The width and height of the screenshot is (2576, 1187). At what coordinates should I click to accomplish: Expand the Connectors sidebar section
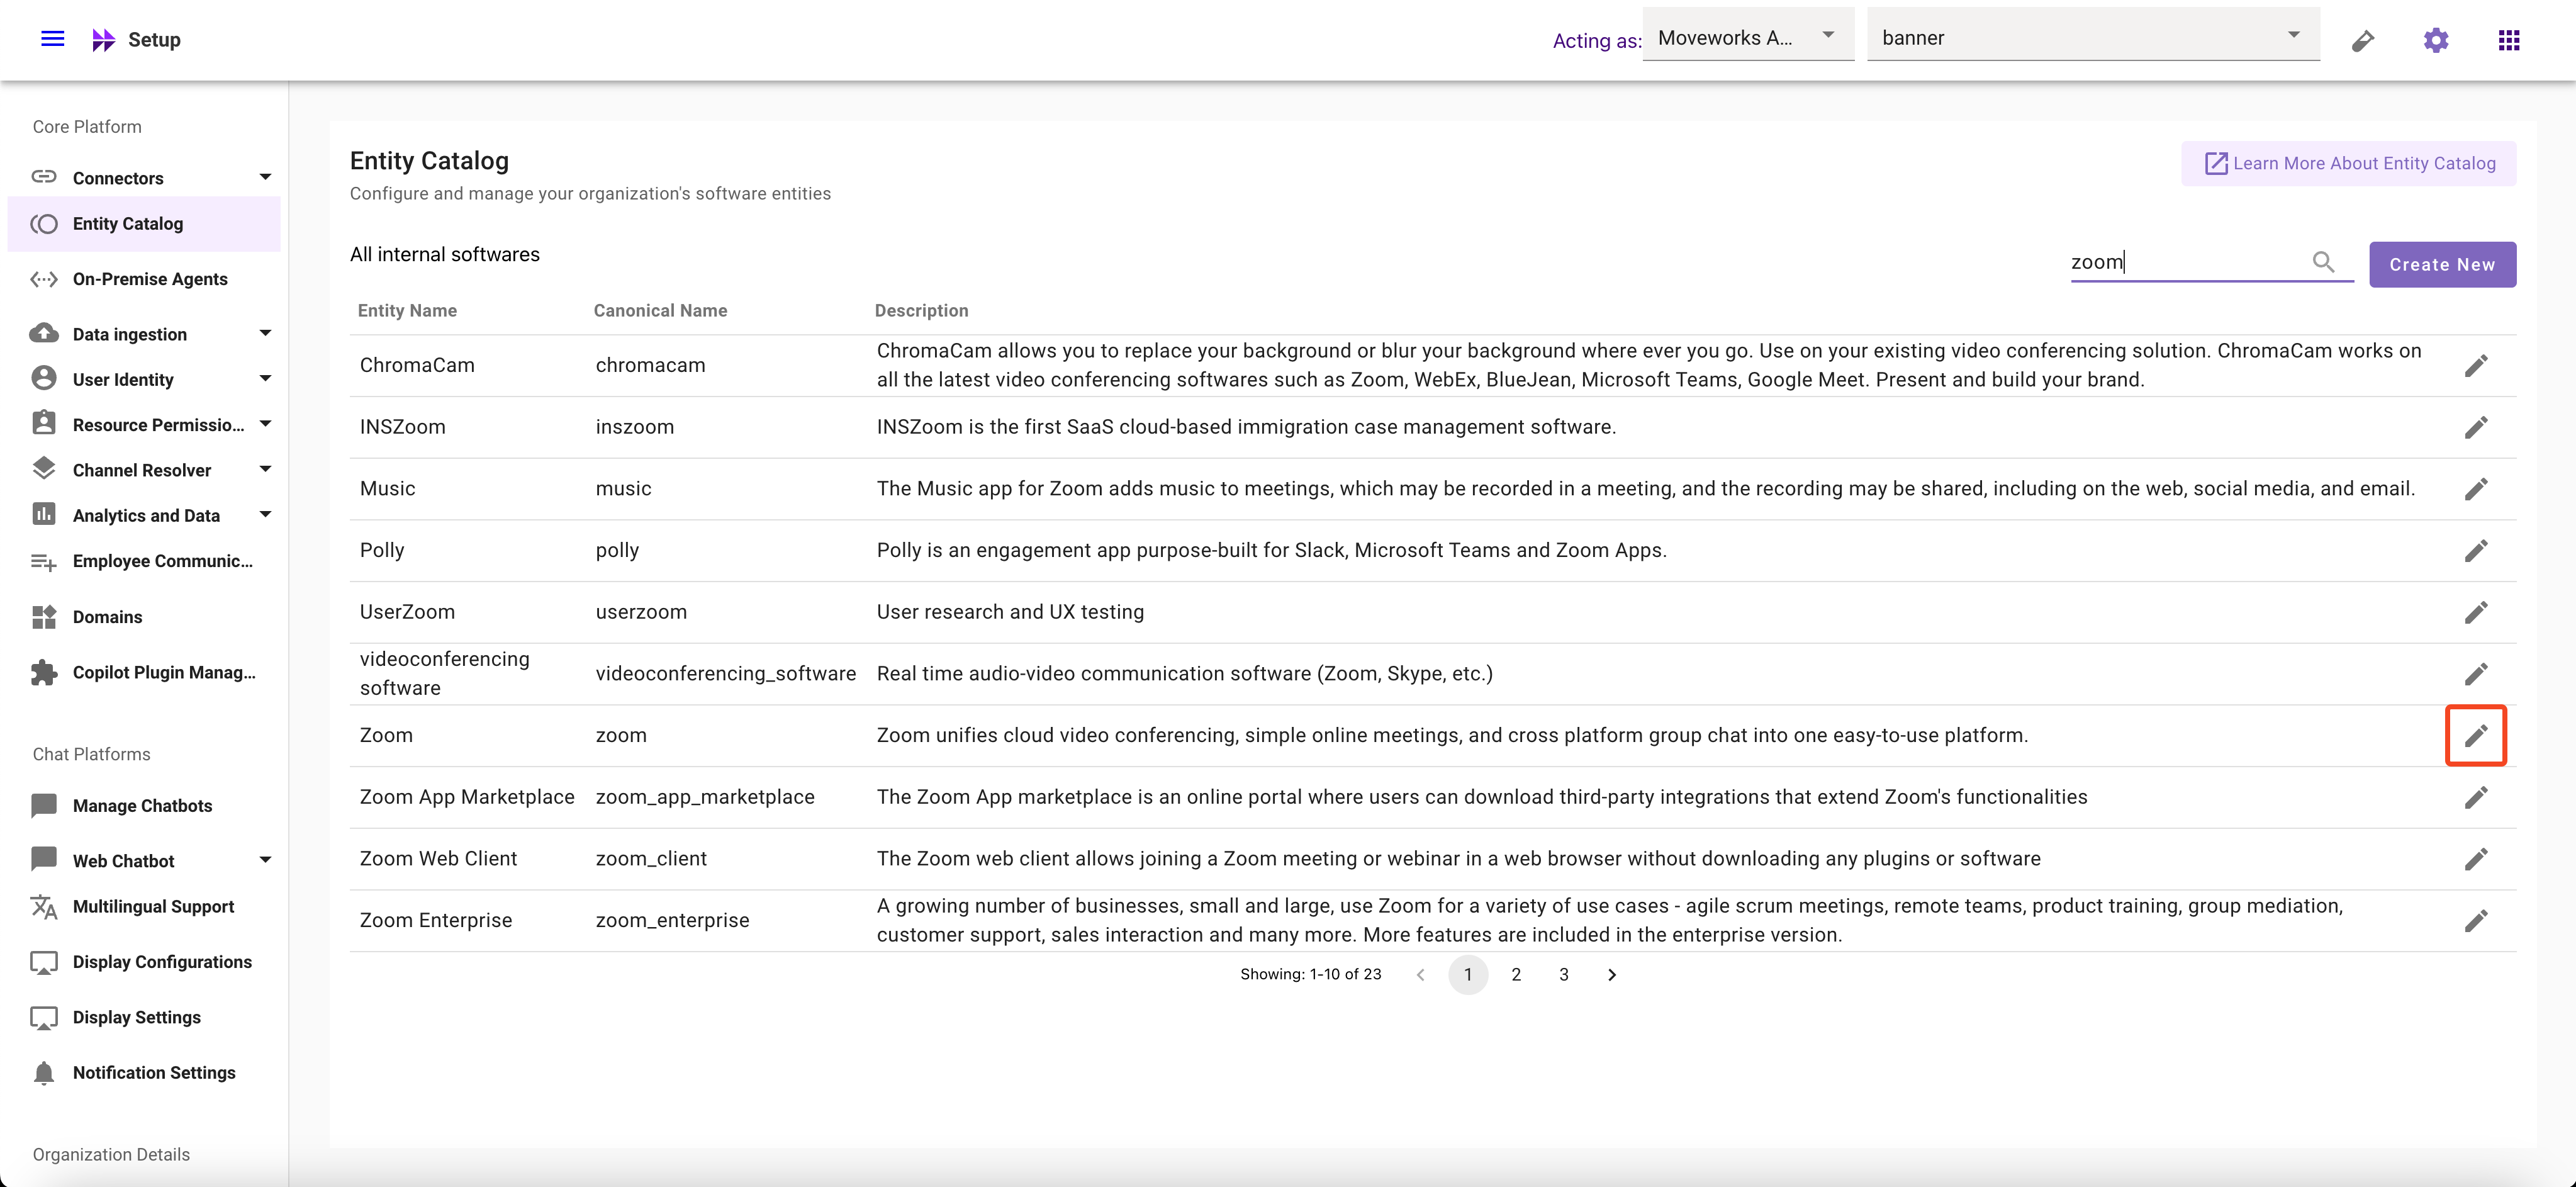coord(265,178)
